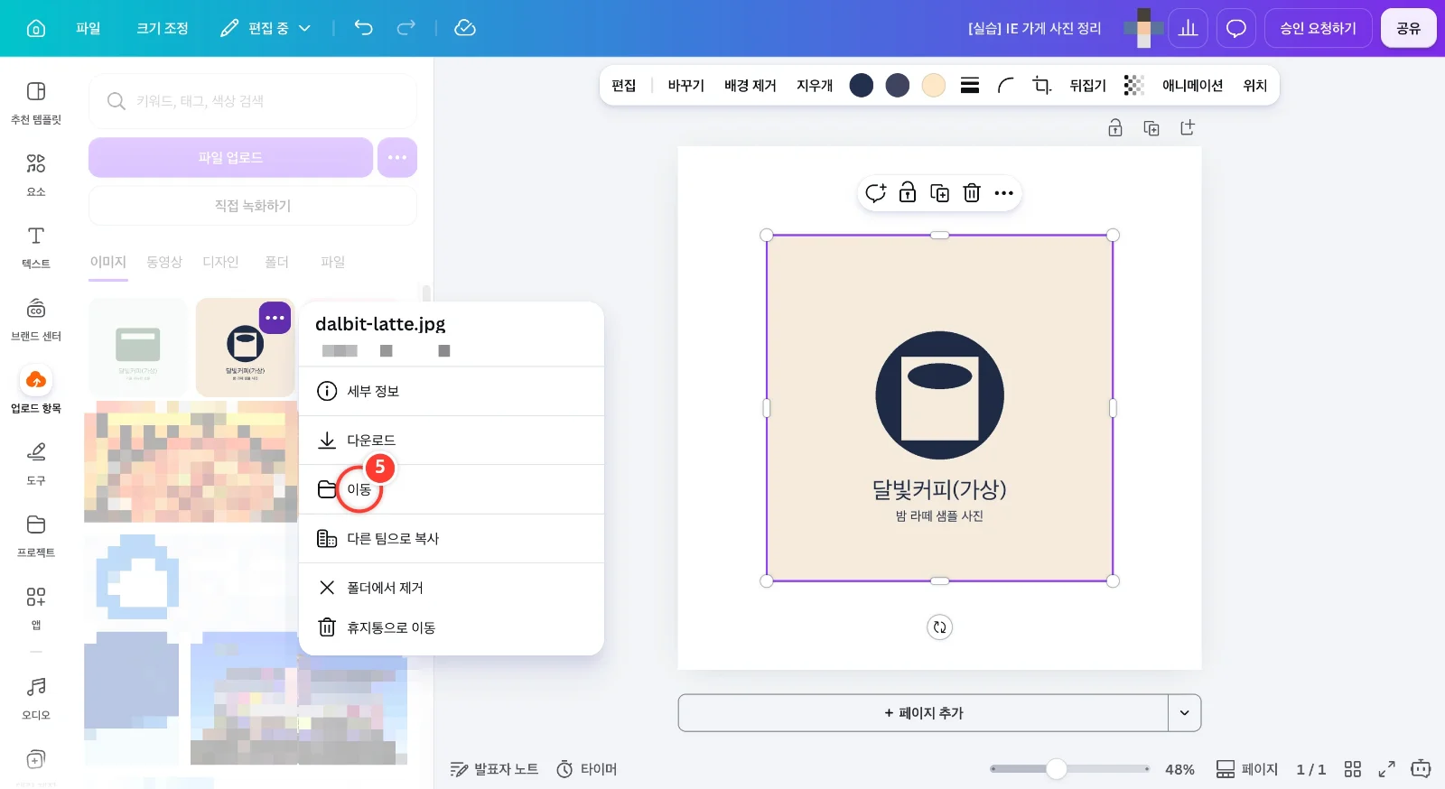
Task: Pick the dark navy color swatch
Action: [862, 85]
